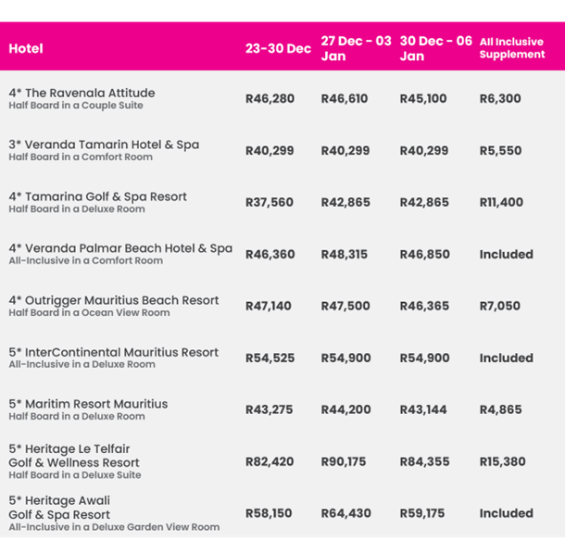Click the All Inclusive Supplement header

click(512, 48)
